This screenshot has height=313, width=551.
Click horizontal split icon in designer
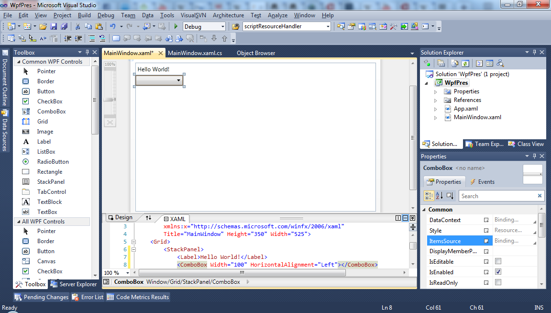tap(405, 218)
